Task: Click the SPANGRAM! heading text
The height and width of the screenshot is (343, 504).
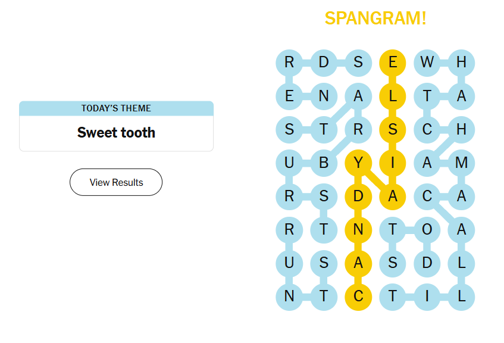Action: pos(375,18)
